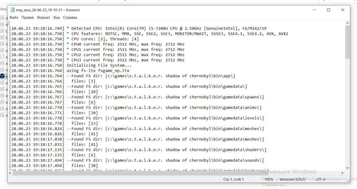
Task: Click the 100% zoom status entry
Action: (x=269, y=179)
